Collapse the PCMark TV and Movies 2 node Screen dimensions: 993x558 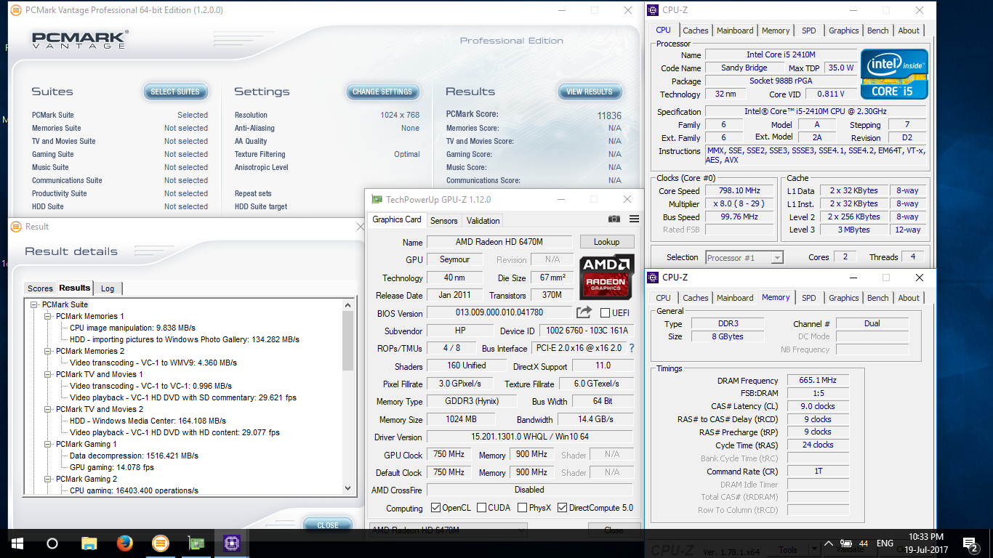pyautogui.click(x=48, y=409)
